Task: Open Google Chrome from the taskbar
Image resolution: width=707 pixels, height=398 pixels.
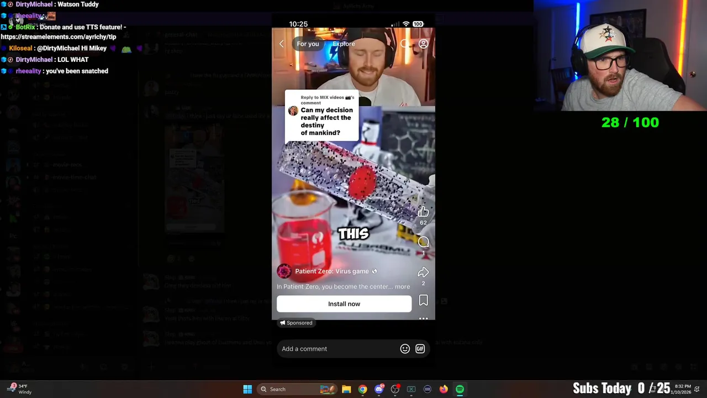Action: [x=362, y=389]
